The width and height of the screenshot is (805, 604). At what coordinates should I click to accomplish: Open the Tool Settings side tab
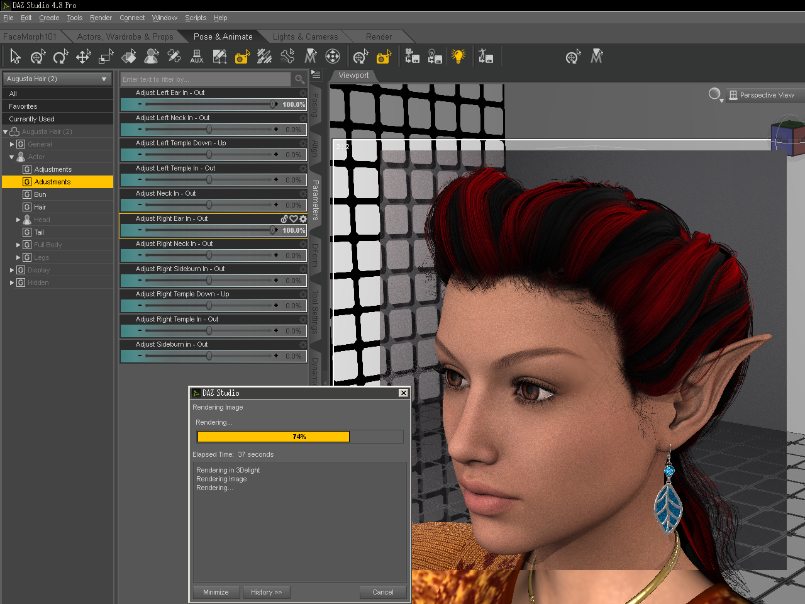point(315,311)
